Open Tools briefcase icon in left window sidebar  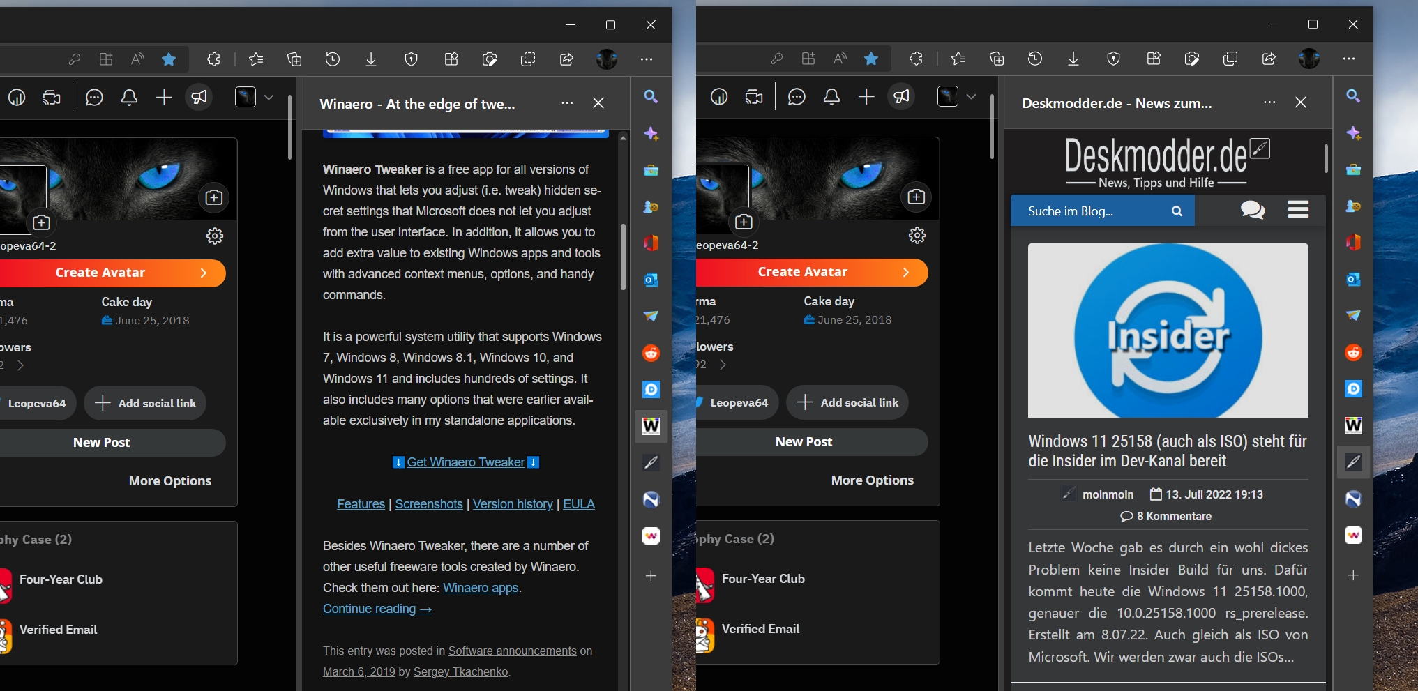tap(651, 170)
